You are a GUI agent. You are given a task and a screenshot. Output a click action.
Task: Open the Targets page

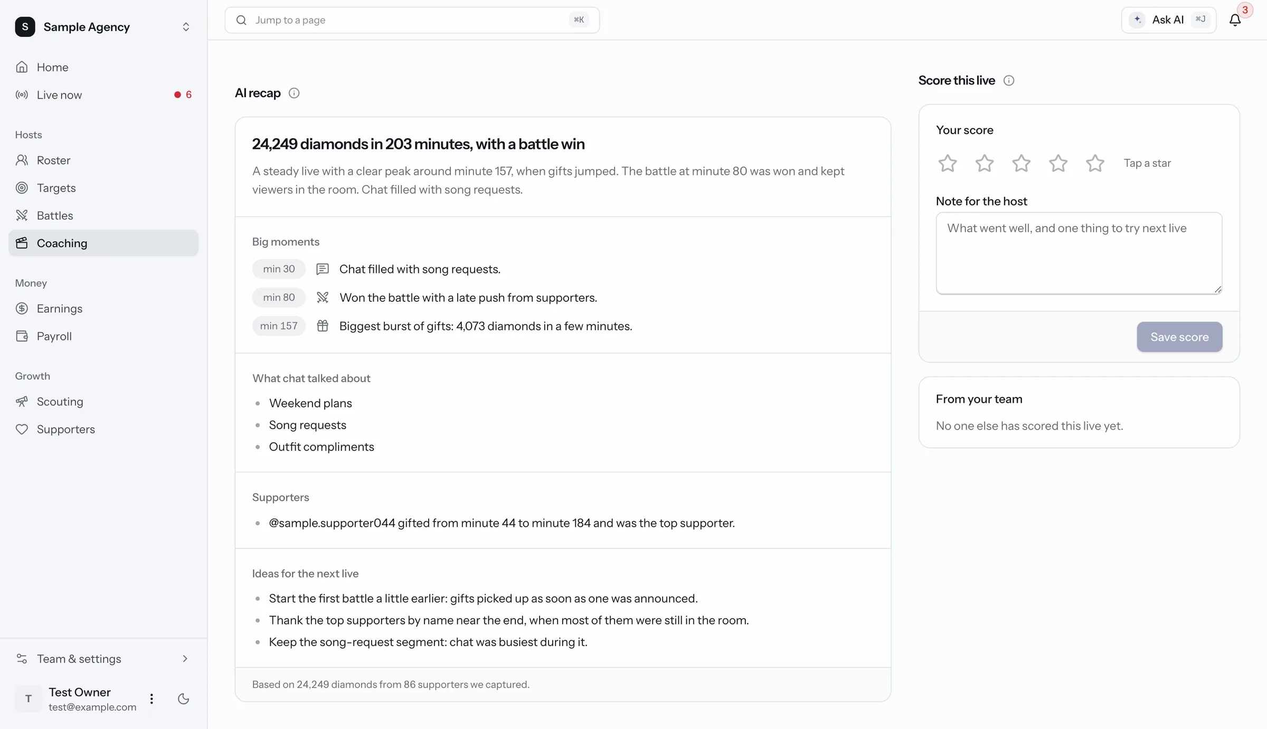[103, 187]
